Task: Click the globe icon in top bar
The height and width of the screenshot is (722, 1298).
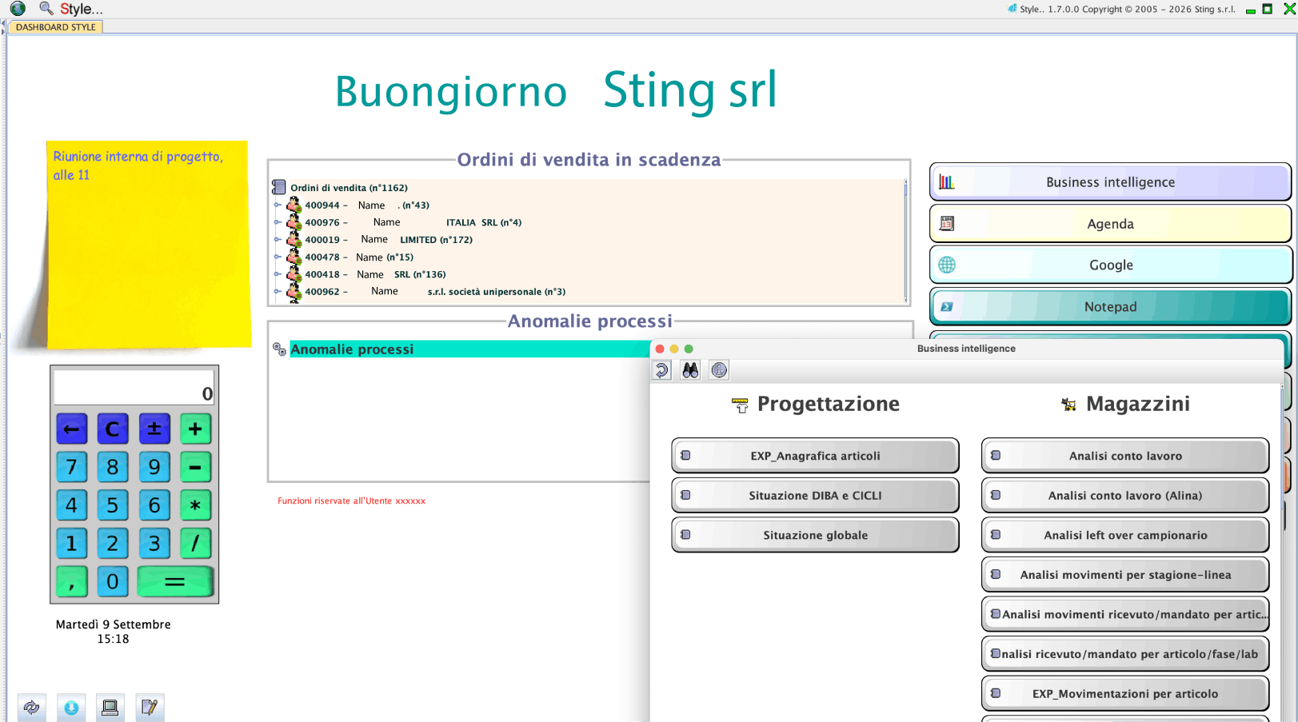Action: 18,9
